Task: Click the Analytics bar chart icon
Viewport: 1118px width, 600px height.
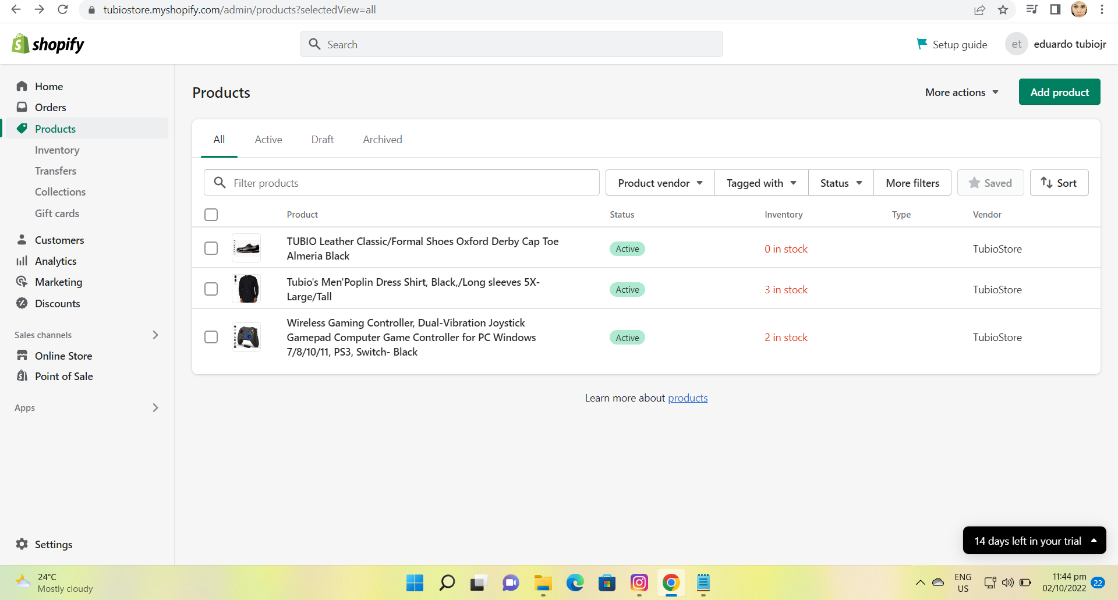Action: click(x=22, y=261)
